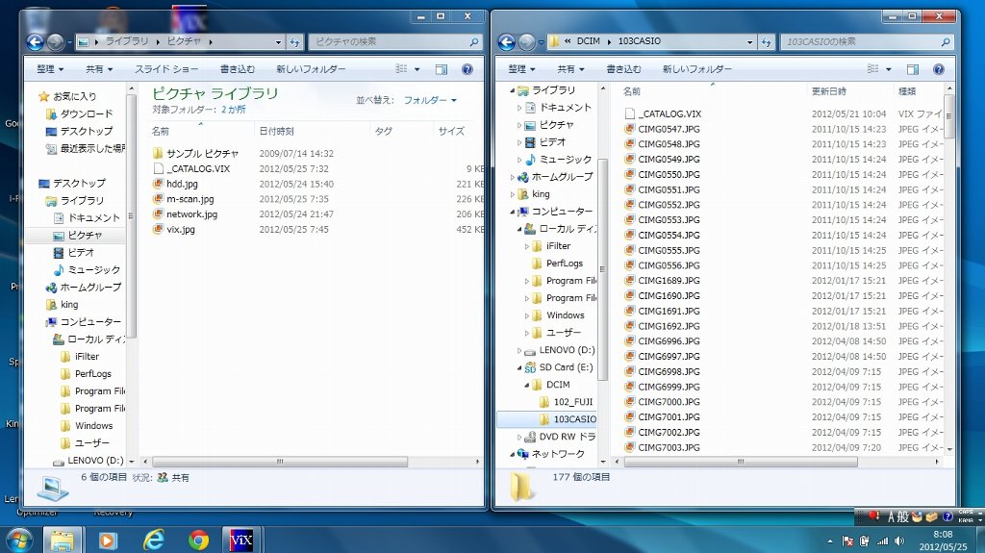Click スライド ショー in left toolbar
Screen dimensions: 985x553
pos(166,69)
